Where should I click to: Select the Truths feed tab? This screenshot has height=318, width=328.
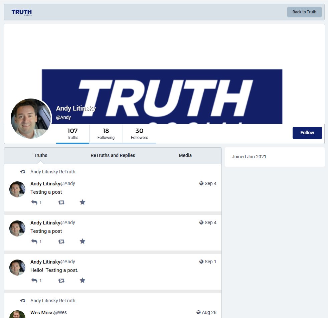click(x=40, y=155)
